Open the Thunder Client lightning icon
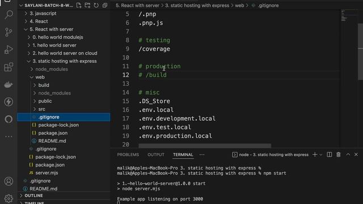 [9, 102]
